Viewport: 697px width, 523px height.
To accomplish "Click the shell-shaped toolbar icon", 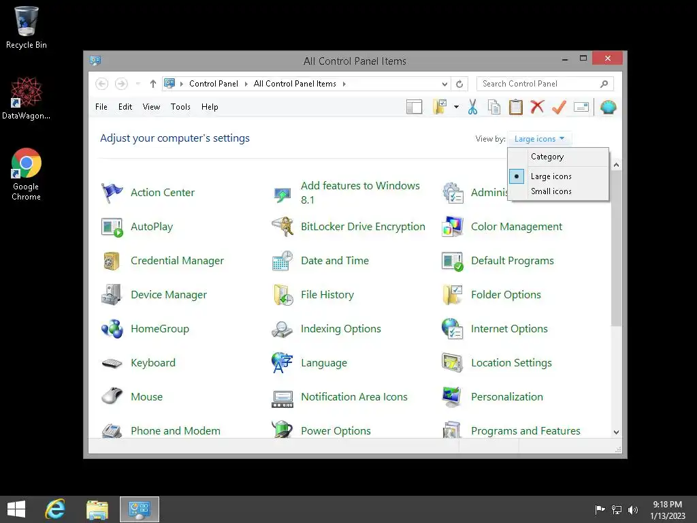I will [x=608, y=107].
